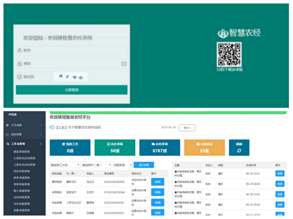Click the announcement speaker icon
This screenshot has width=293, height=219.
52,127
